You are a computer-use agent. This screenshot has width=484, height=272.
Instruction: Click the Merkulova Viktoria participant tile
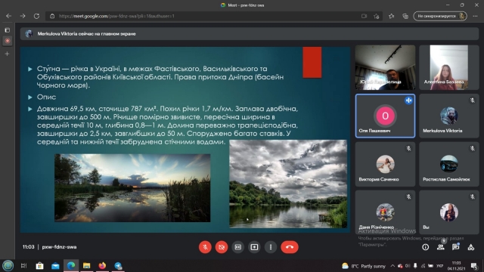(x=448, y=116)
